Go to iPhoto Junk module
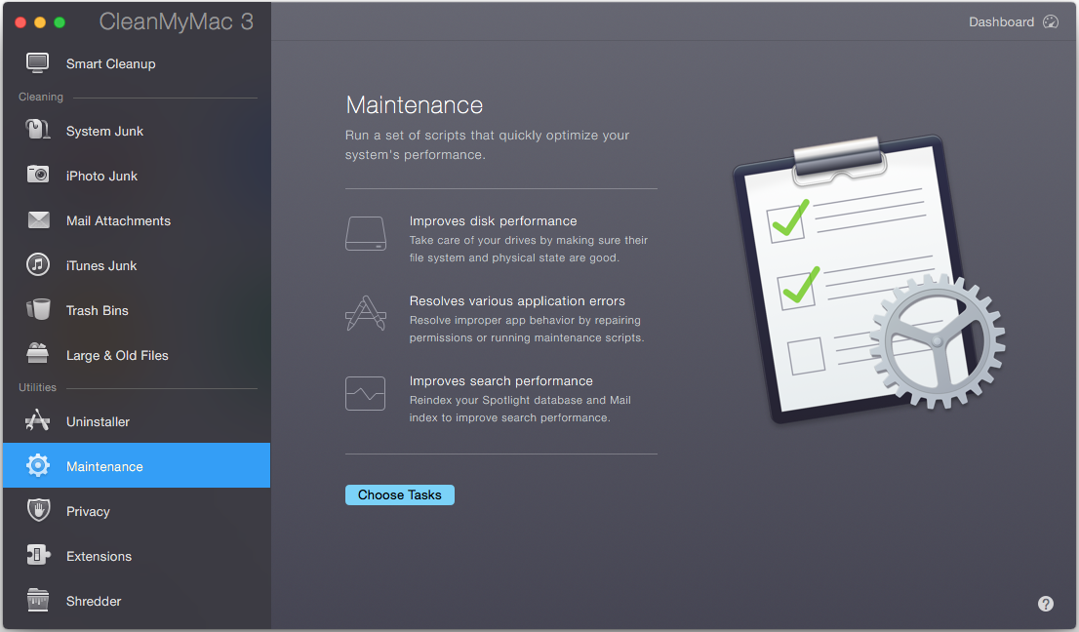The image size is (1079, 632). [101, 177]
